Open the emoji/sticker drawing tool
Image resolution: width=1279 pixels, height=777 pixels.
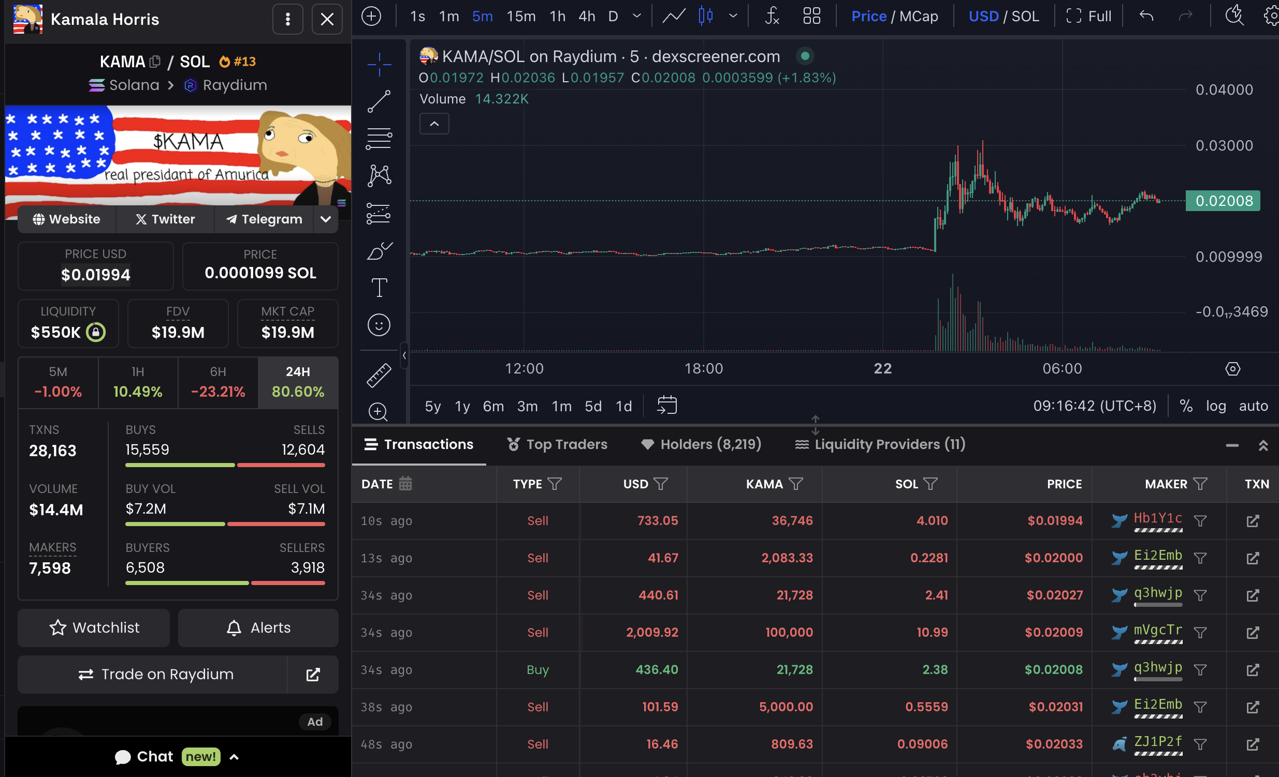(x=379, y=325)
